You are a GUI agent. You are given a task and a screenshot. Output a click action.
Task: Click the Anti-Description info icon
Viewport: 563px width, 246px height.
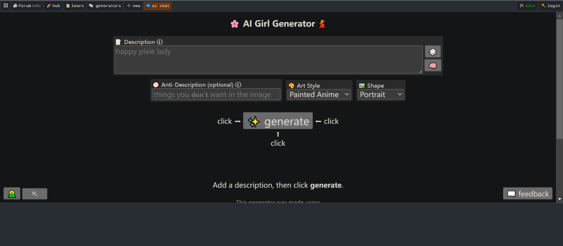[238, 85]
